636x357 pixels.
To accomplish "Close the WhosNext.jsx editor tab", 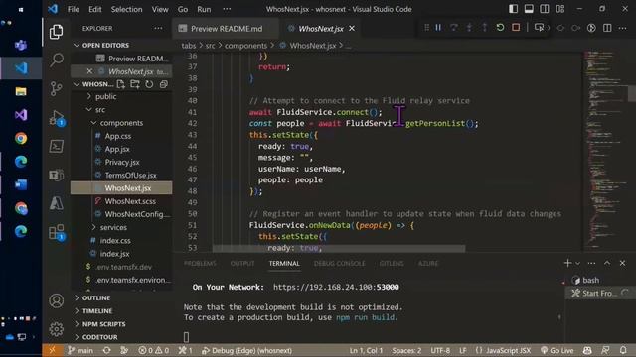I will coord(352,29).
